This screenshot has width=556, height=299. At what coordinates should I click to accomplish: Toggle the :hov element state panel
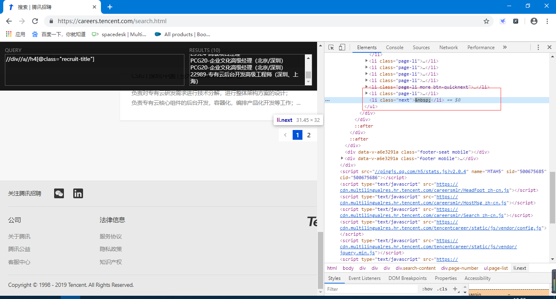click(427, 289)
